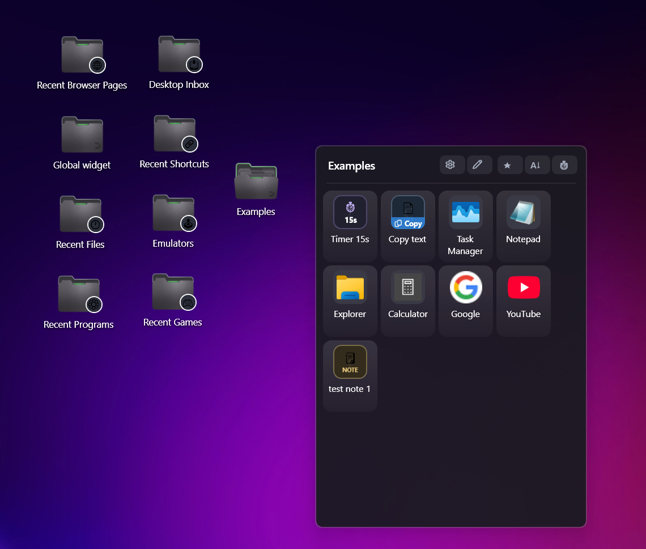Image resolution: width=646 pixels, height=549 pixels.
Task: Click the pencil edit button
Action: tap(479, 165)
